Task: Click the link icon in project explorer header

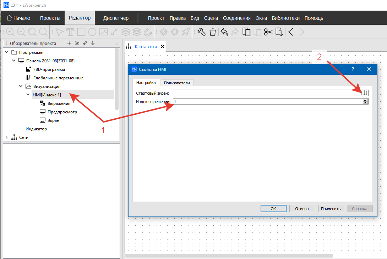Action: pos(85,43)
